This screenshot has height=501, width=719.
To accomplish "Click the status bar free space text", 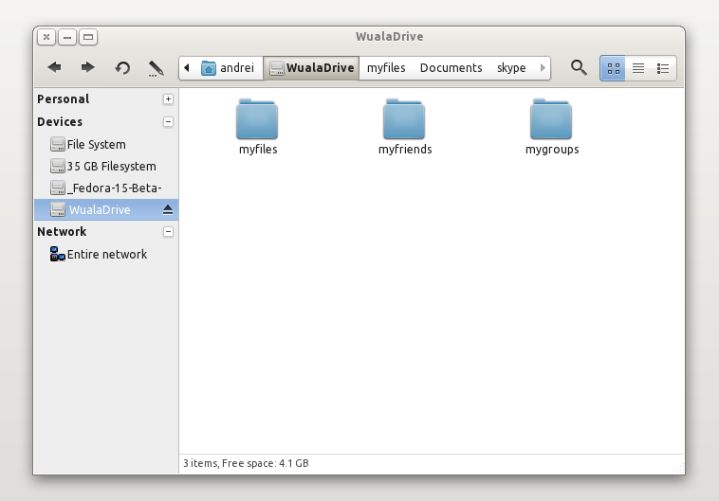I will tap(247, 463).
